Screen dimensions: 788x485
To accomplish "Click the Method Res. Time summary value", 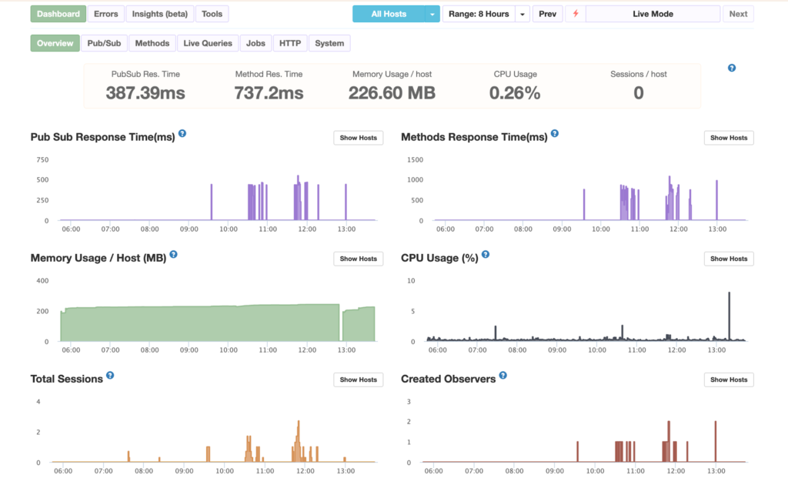I will pos(269,93).
